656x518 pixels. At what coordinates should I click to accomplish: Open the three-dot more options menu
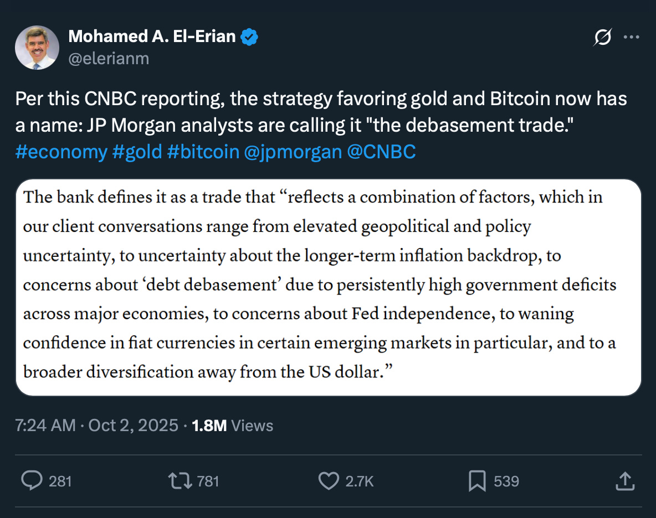click(632, 38)
